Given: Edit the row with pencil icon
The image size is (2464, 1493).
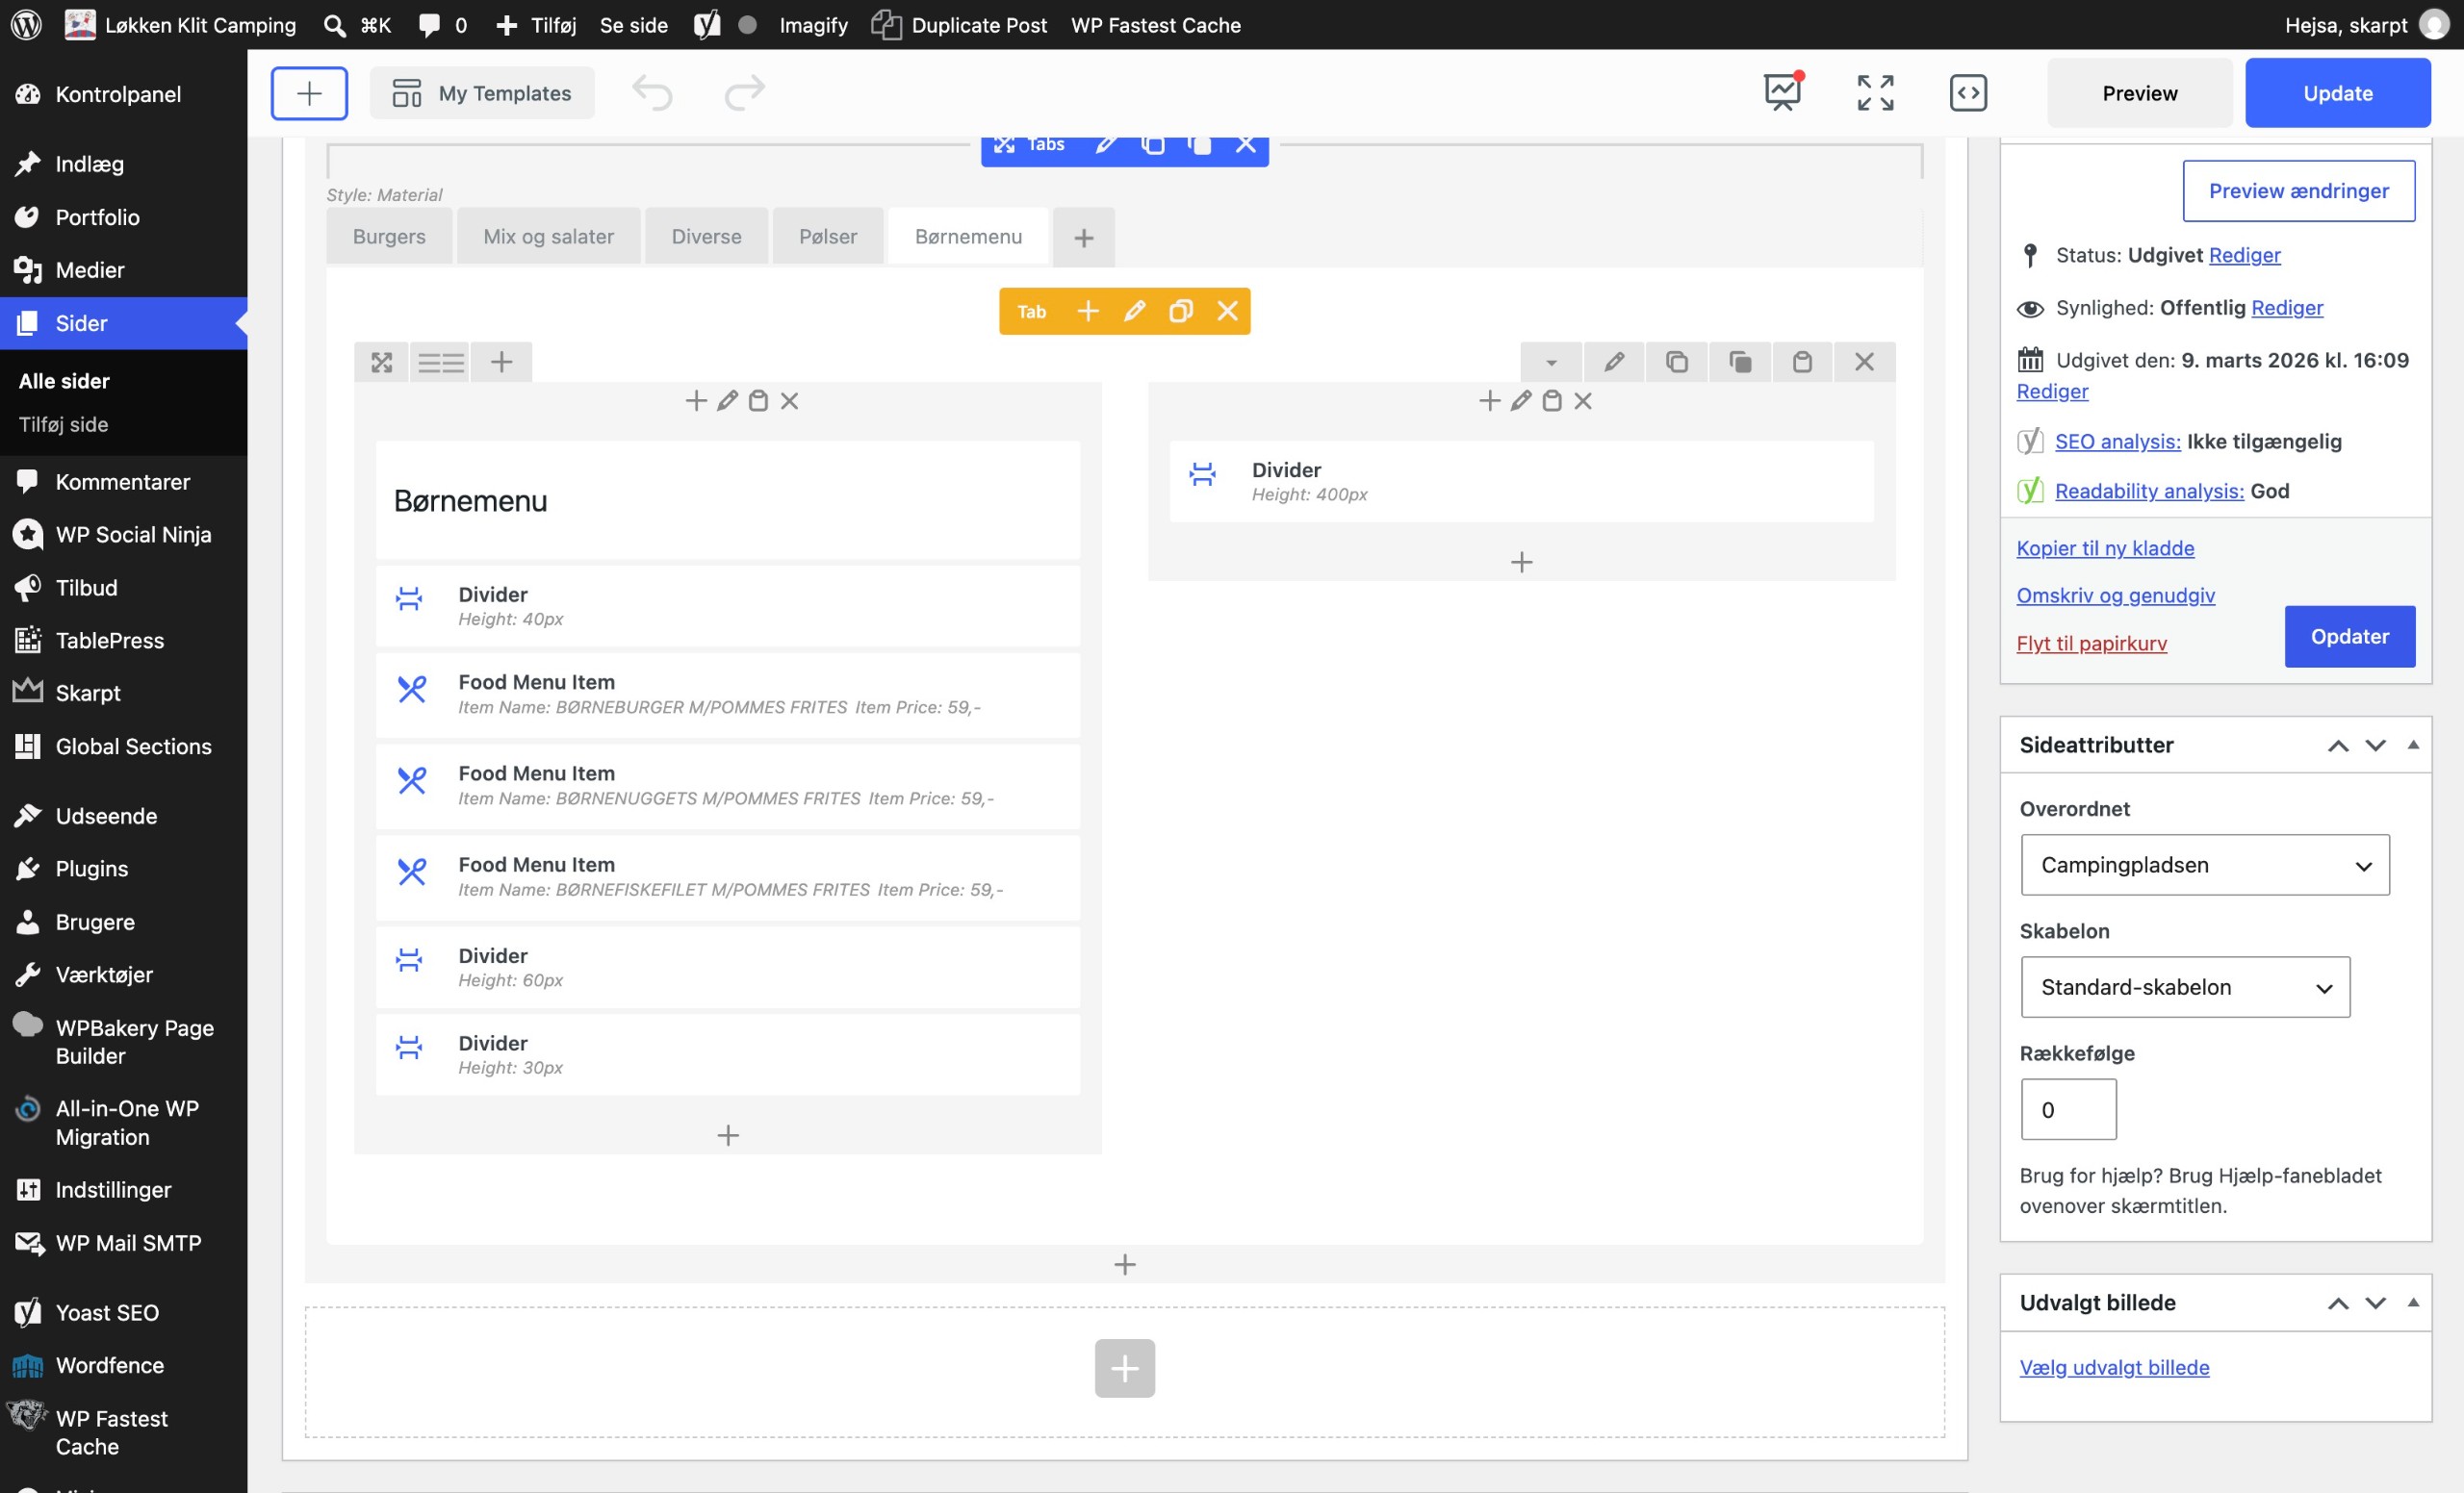Looking at the screenshot, I should pos(1613,362).
